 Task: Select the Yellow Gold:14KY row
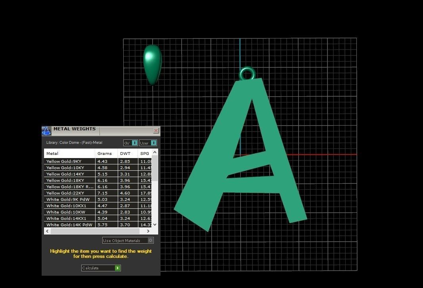pos(98,174)
